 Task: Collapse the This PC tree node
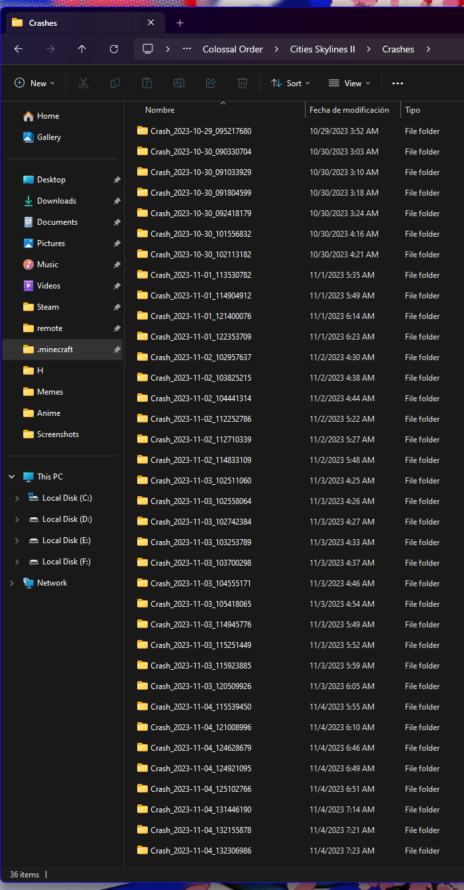(x=12, y=477)
